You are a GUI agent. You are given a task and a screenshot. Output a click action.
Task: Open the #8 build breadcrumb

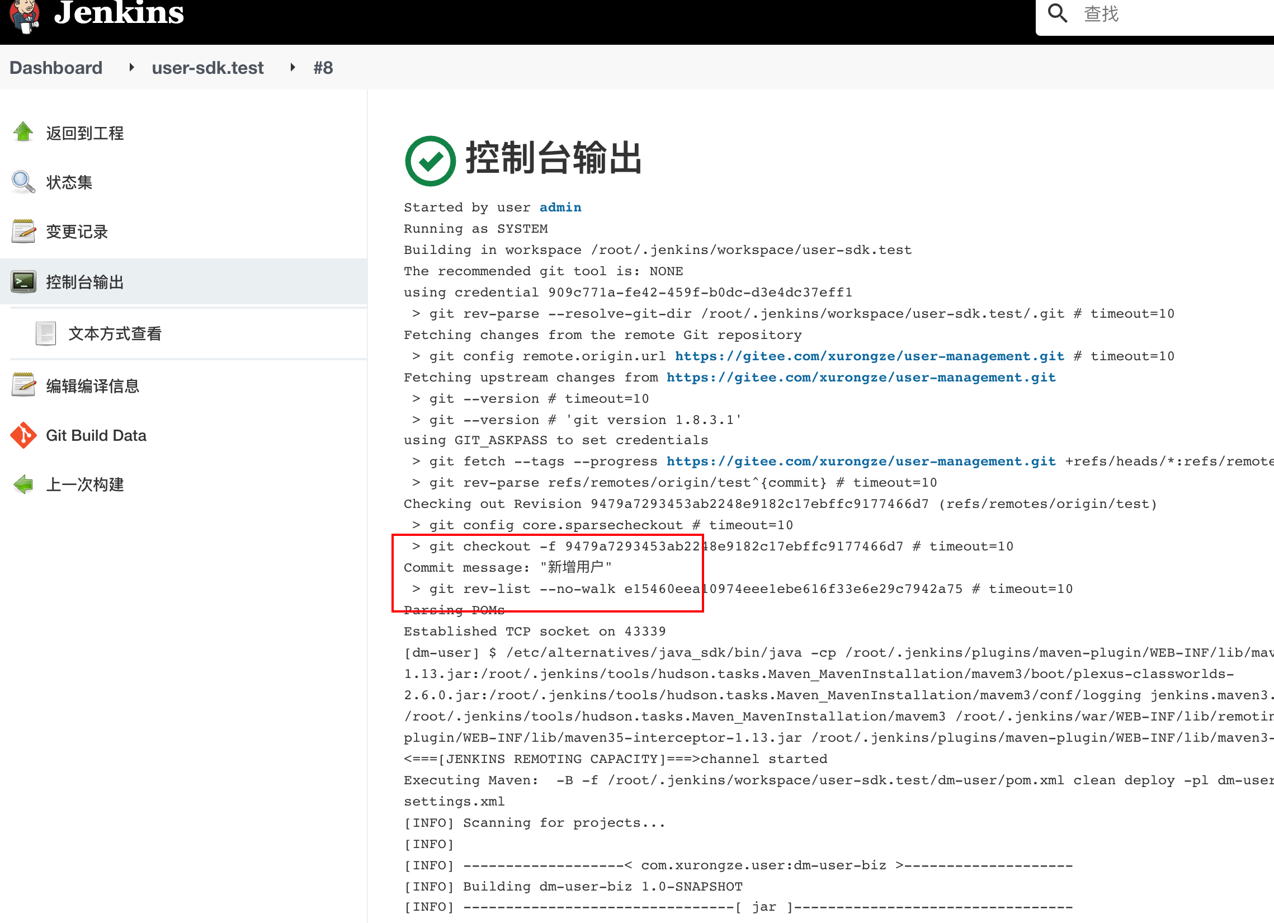click(x=323, y=68)
